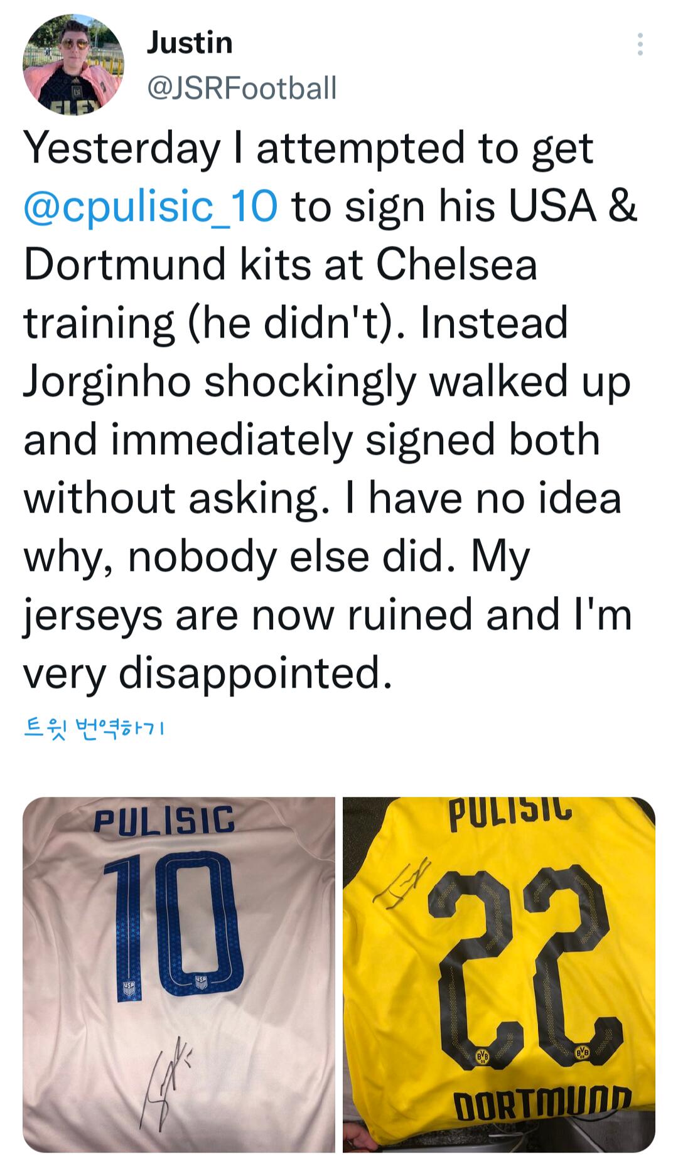Open the white USA jersey photo
678x1174 pixels.
coord(179,974)
